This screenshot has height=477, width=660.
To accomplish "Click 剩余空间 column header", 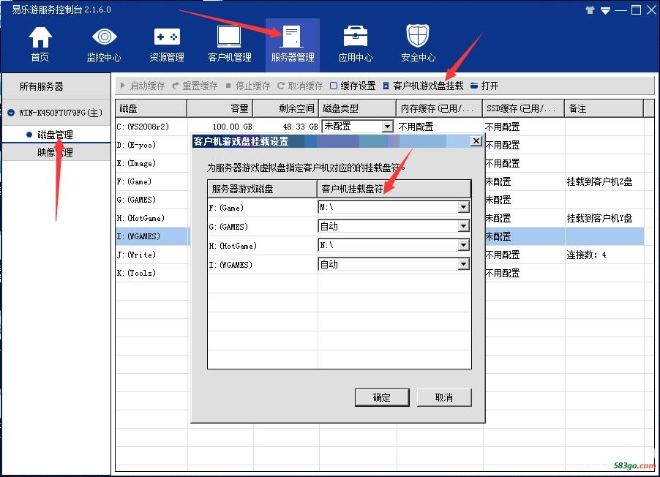I will point(286,108).
